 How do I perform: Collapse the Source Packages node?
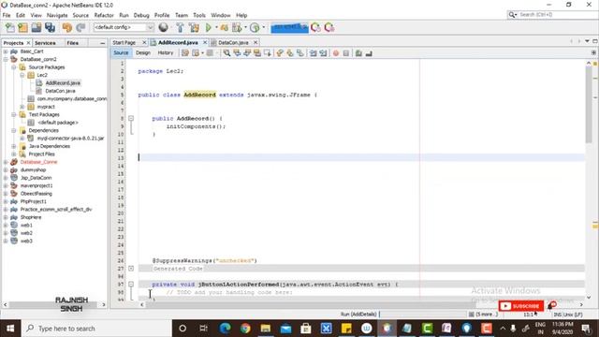click(14, 67)
